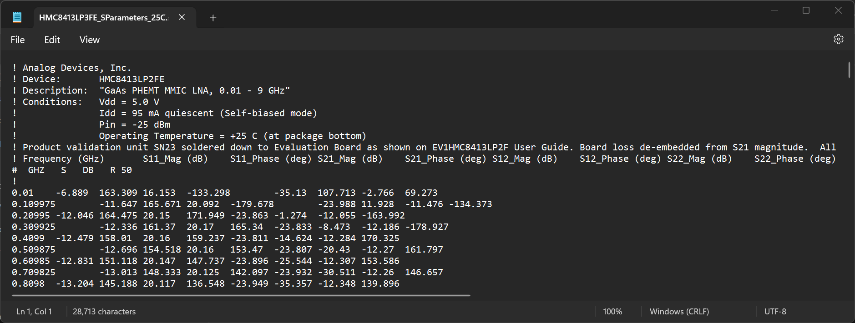Close the Notepad window
This screenshot has height=323, width=855.
pyautogui.click(x=838, y=10)
